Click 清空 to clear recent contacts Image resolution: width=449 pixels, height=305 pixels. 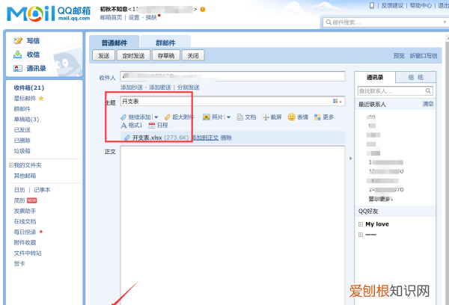point(428,104)
